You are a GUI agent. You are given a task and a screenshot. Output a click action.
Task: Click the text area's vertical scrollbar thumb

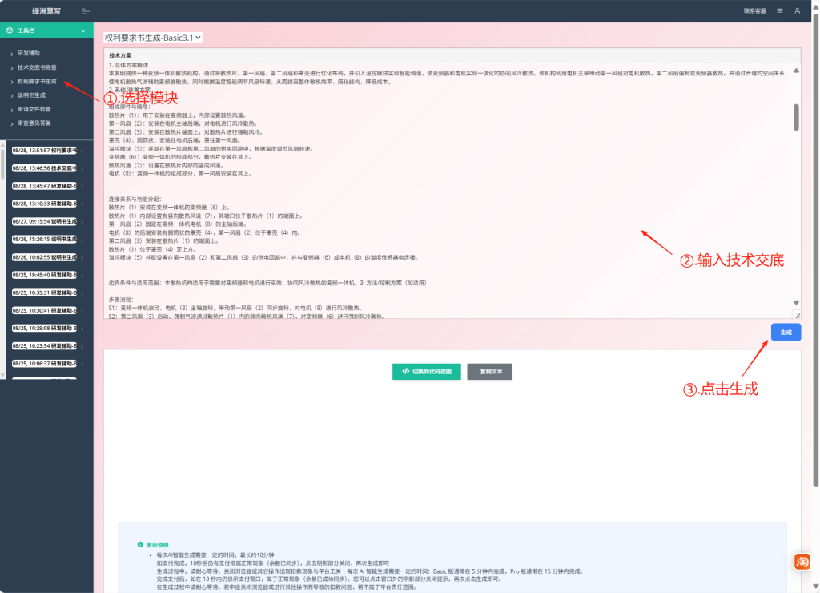click(796, 117)
